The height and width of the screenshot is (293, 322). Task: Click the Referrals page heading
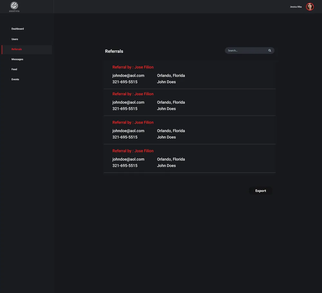(x=114, y=51)
